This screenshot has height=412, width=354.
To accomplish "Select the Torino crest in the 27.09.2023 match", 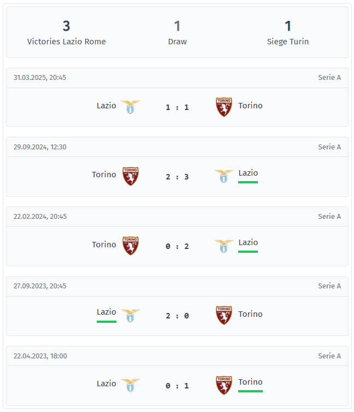I will point(223,315).
